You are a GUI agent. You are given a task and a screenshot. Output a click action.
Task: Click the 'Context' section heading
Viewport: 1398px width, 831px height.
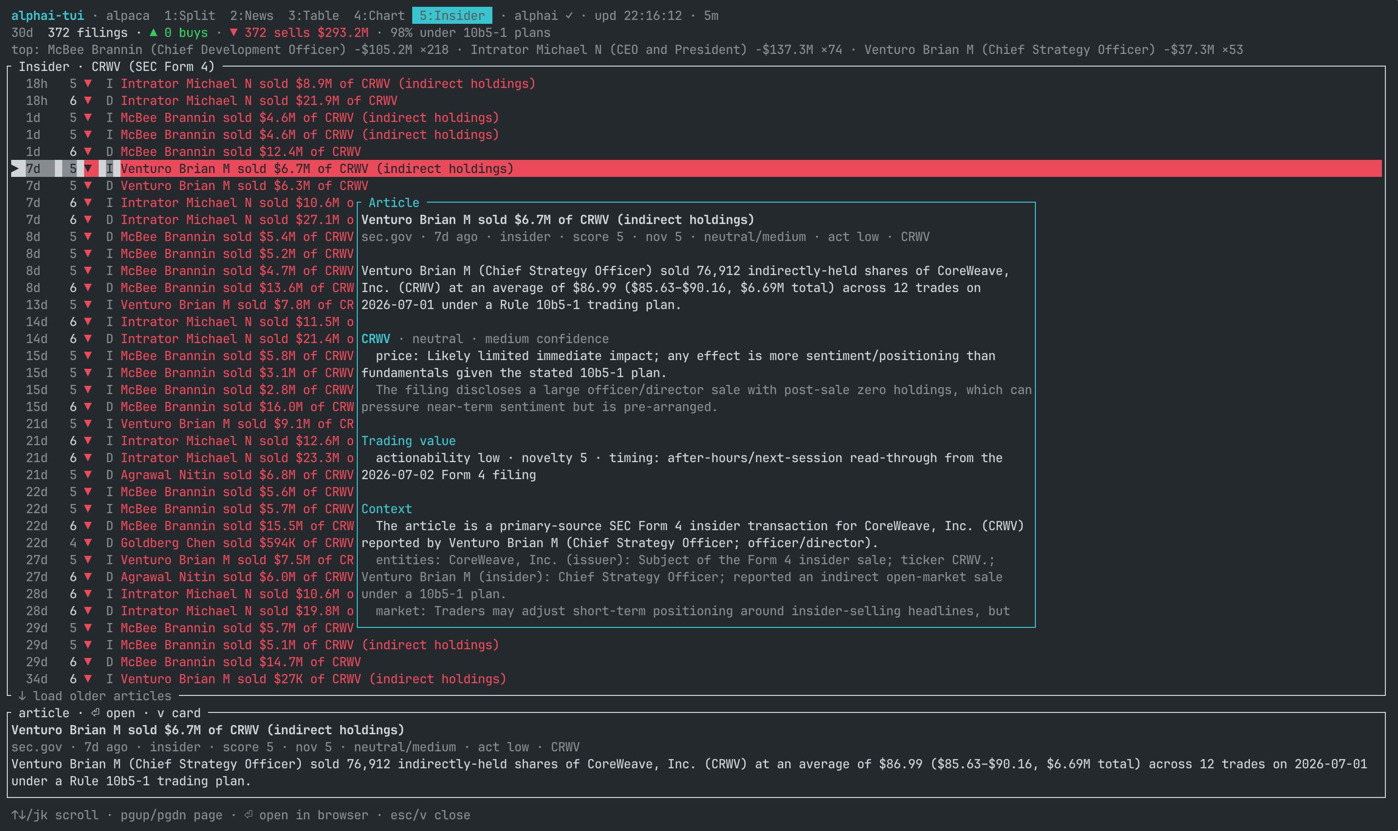(386, 509)
